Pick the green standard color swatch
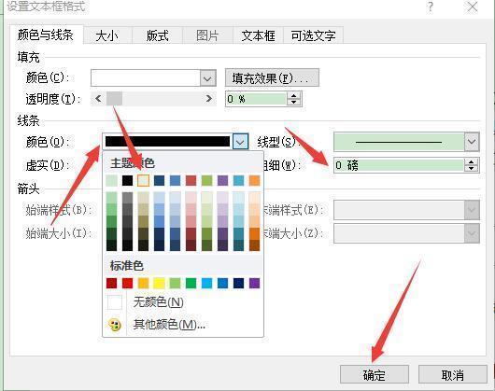Viewport: 495px width, 391px height. pos(191,283)
